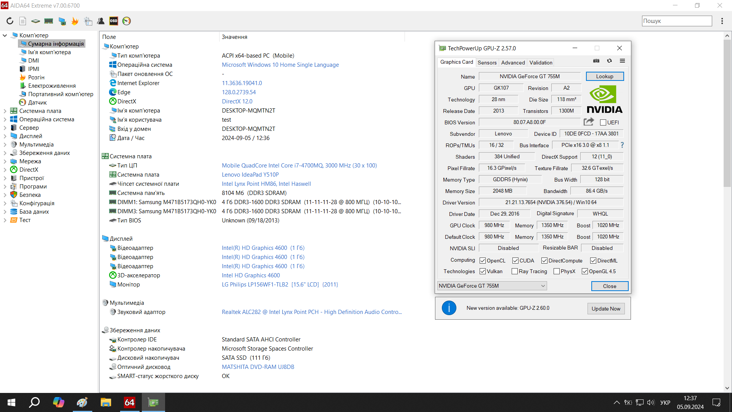Click the memory module toolbar icon
Viewport: 732px width, 412px height.
pos(49,21)
